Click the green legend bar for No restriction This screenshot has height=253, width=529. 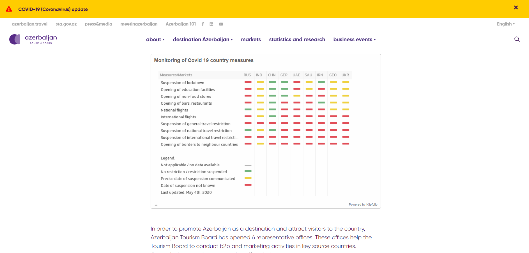(x=248, y=171)
